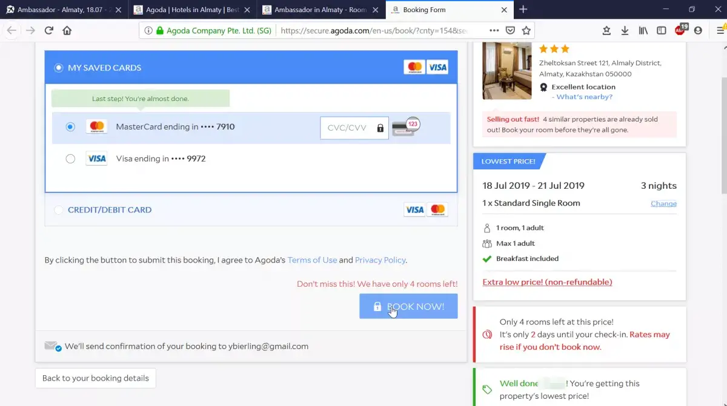
Task: Open the Firefox hamburger menu
Action: pos(720,30)
